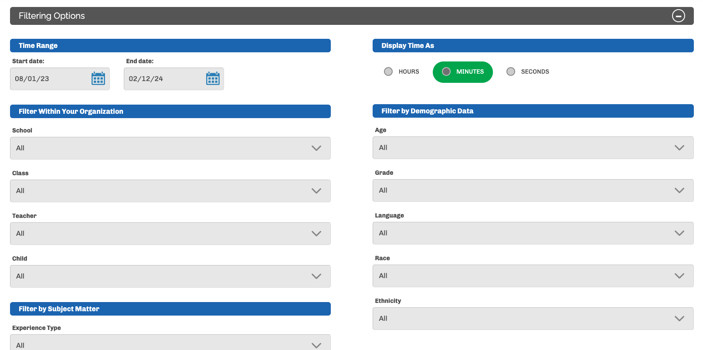The width and height of the screenshot is (703, 350).
Task: Collapse the Filtering Options panel with the minus icon
Action: pos(678,16)
